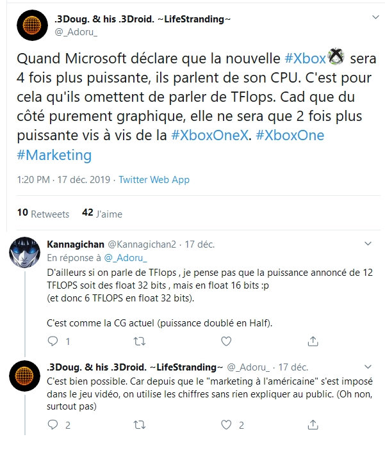Open Kannagichan's profile avatar
The height and width of the screenshot is (455, 385).
27,257
